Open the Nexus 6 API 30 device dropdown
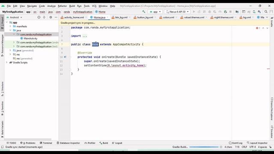 click(177, 12)
